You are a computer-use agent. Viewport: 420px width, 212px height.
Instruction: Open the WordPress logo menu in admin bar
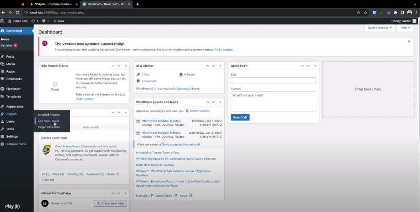(x=2, y=21)
